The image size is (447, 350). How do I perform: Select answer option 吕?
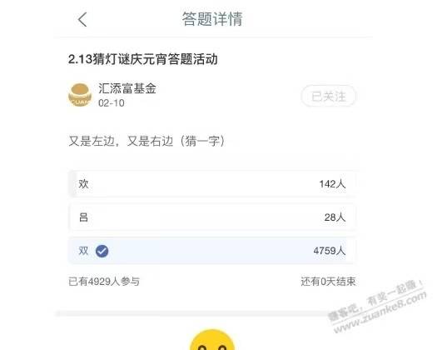click(212, 217)
